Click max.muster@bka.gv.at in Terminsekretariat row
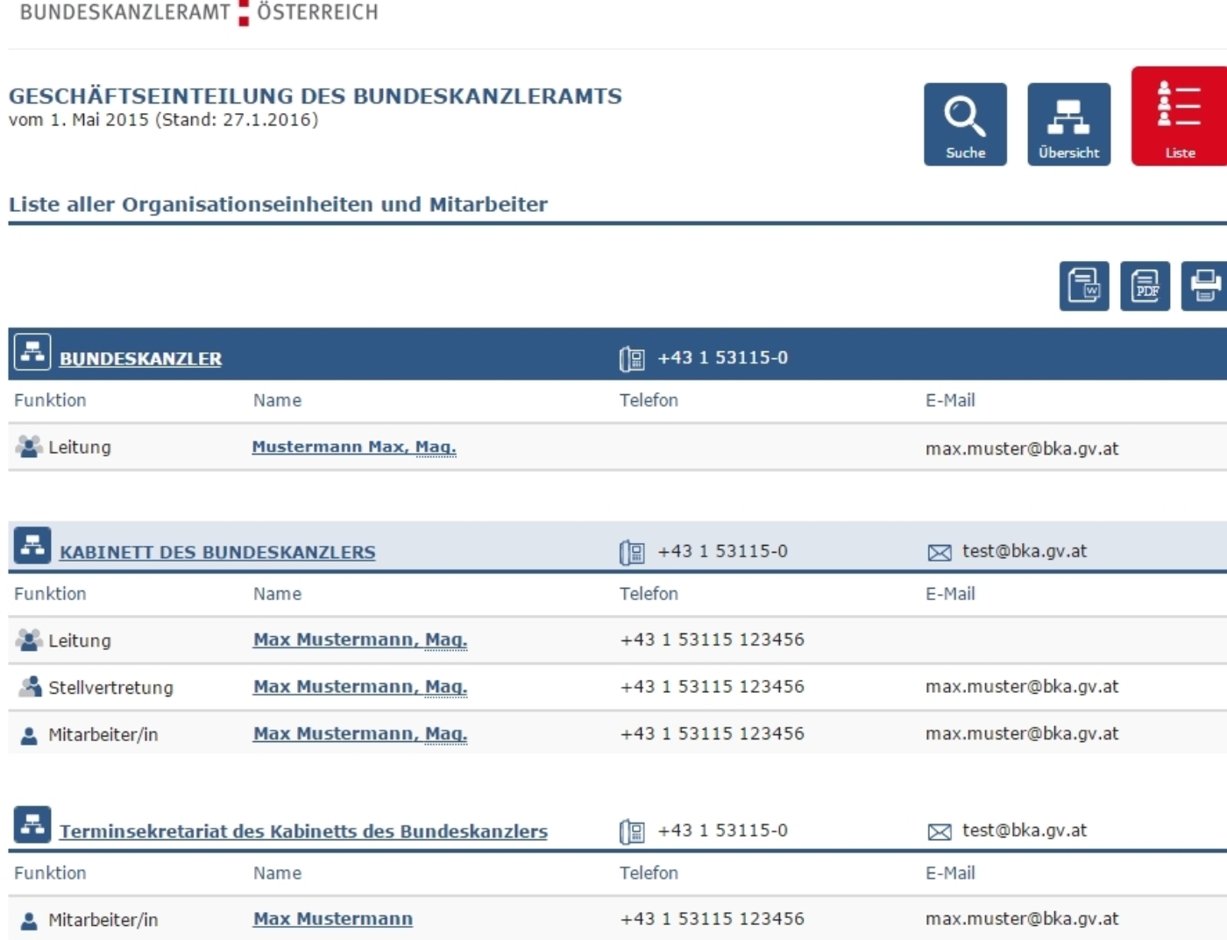Viewport: 1227px width, 940px height. pos(1022,919)
